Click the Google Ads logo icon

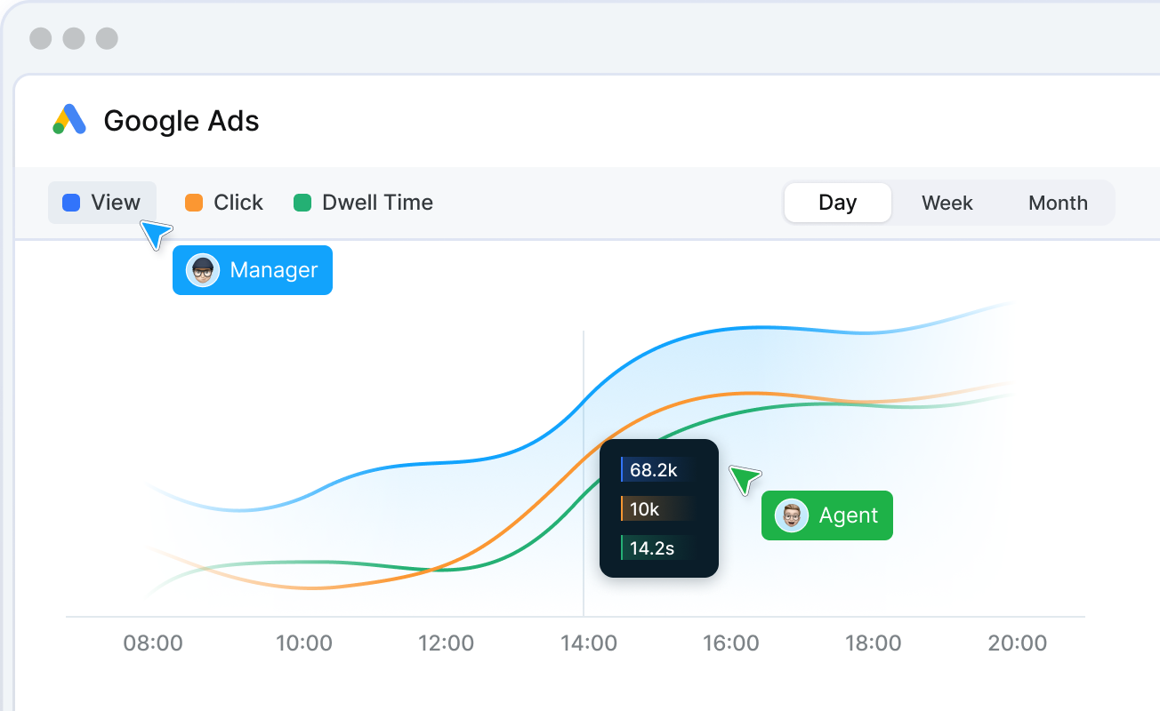(69, 120)
